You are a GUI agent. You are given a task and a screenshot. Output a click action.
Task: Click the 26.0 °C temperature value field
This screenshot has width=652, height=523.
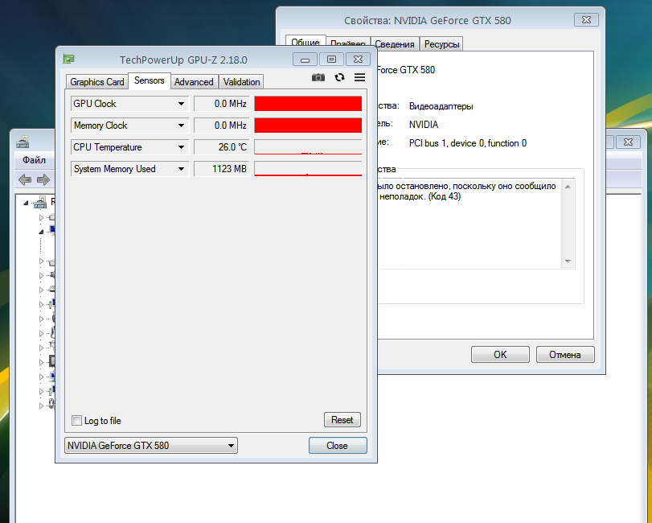[x=222, y=147]
